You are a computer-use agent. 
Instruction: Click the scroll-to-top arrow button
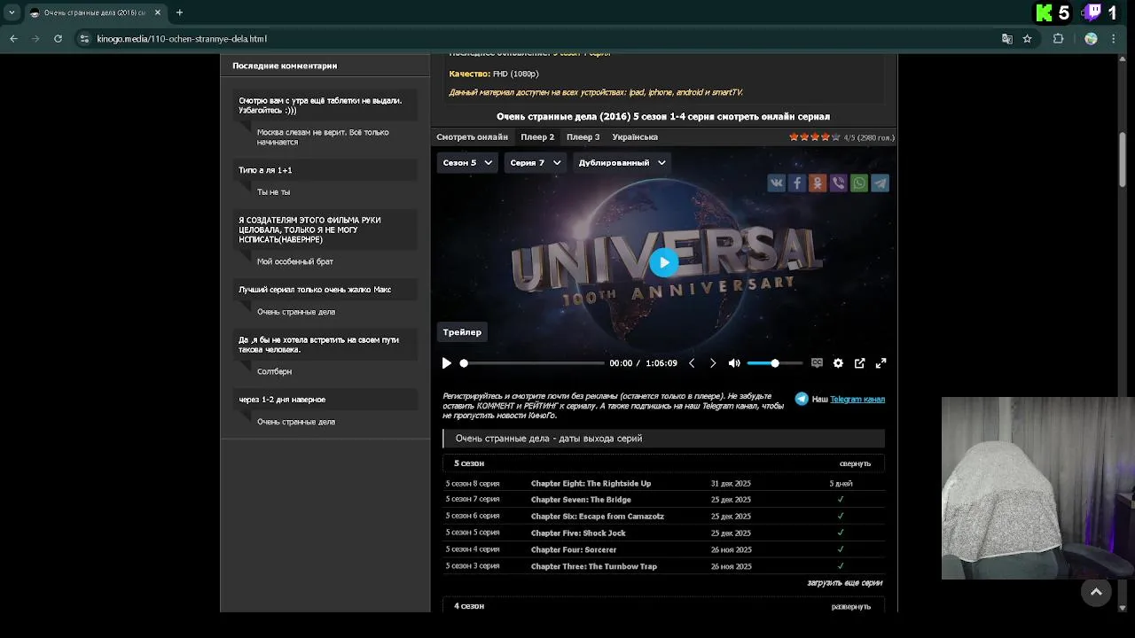pyautogui.click(x=1096, y=592)
